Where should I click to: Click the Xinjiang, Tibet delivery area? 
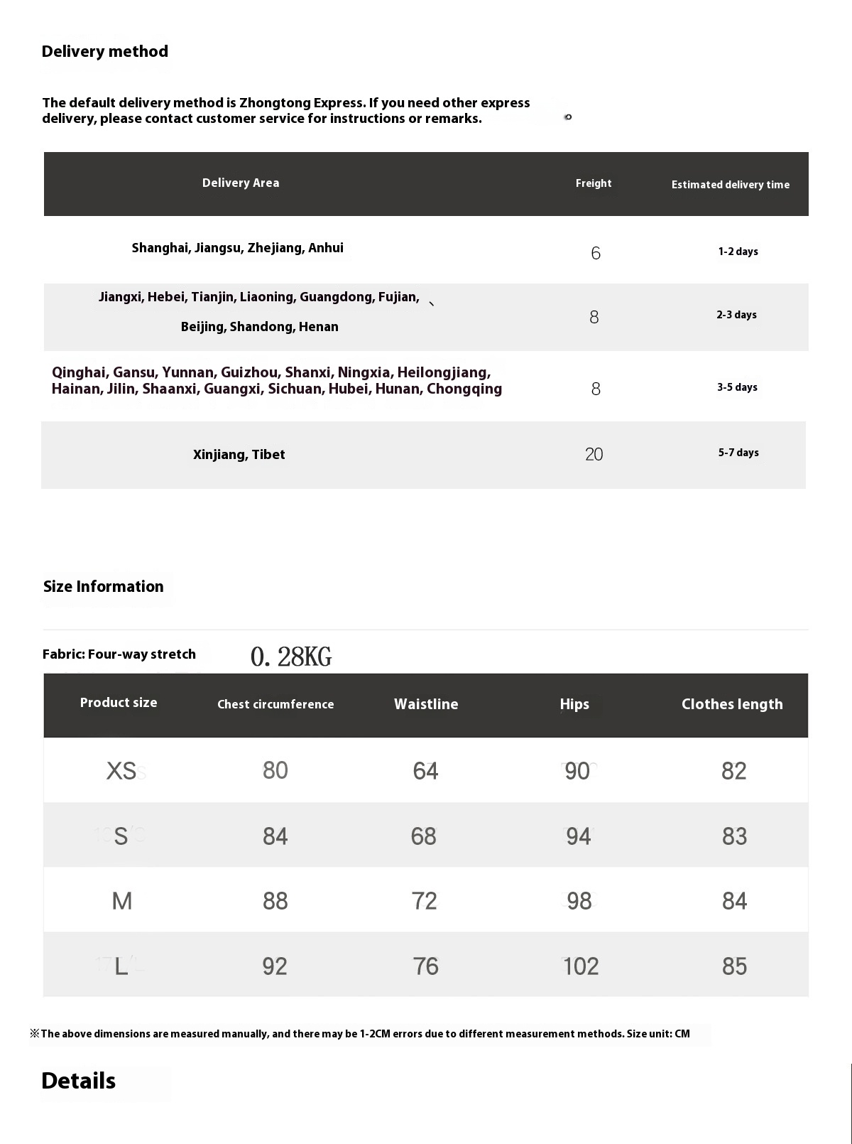tap(239, 455)
